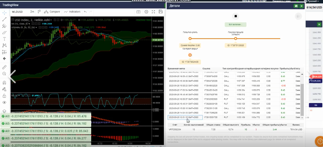Screen dimensions: 323x147
Task: Expand the RSI indicator legend dropdown
Action: 19,96
